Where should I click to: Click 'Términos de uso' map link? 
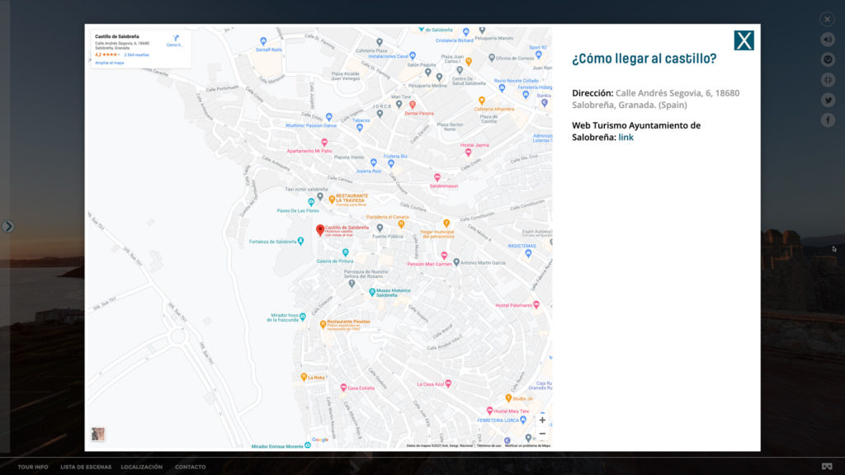pyautogui.click(x=489, y=446)
